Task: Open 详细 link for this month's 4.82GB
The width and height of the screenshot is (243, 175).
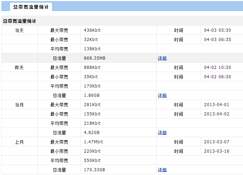Action: coord(162,133)
